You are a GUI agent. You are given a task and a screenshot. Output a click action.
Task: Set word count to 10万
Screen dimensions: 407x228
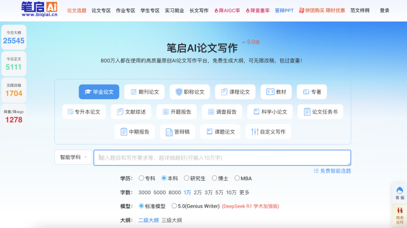click(x=231, y=192)
